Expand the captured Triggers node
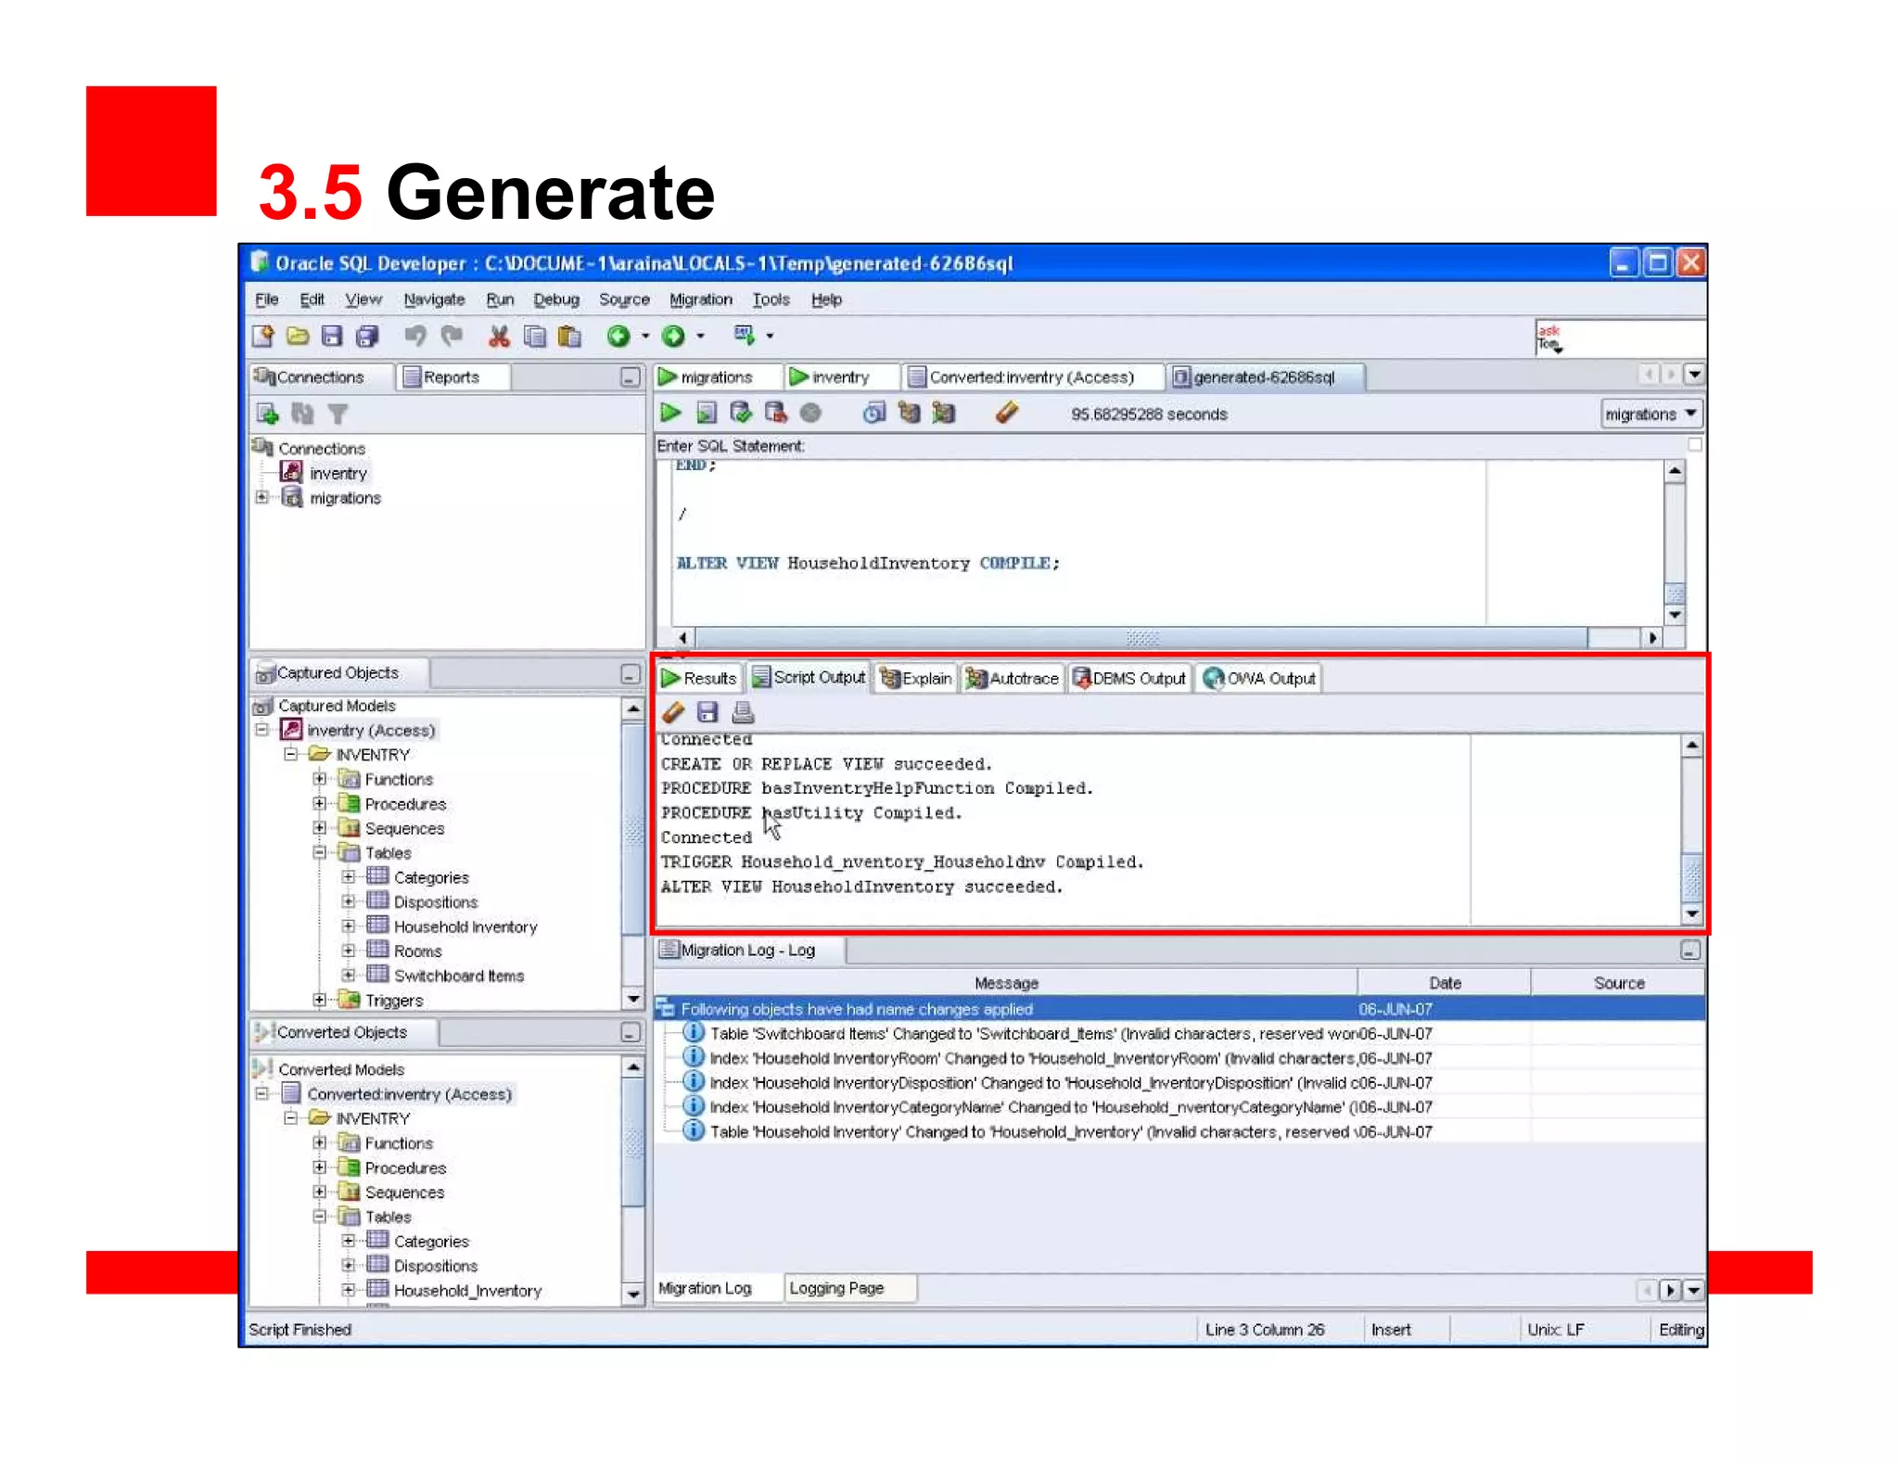Image resolution: width=1899 pixels, height=1467 pixels. click(320, 1000)
